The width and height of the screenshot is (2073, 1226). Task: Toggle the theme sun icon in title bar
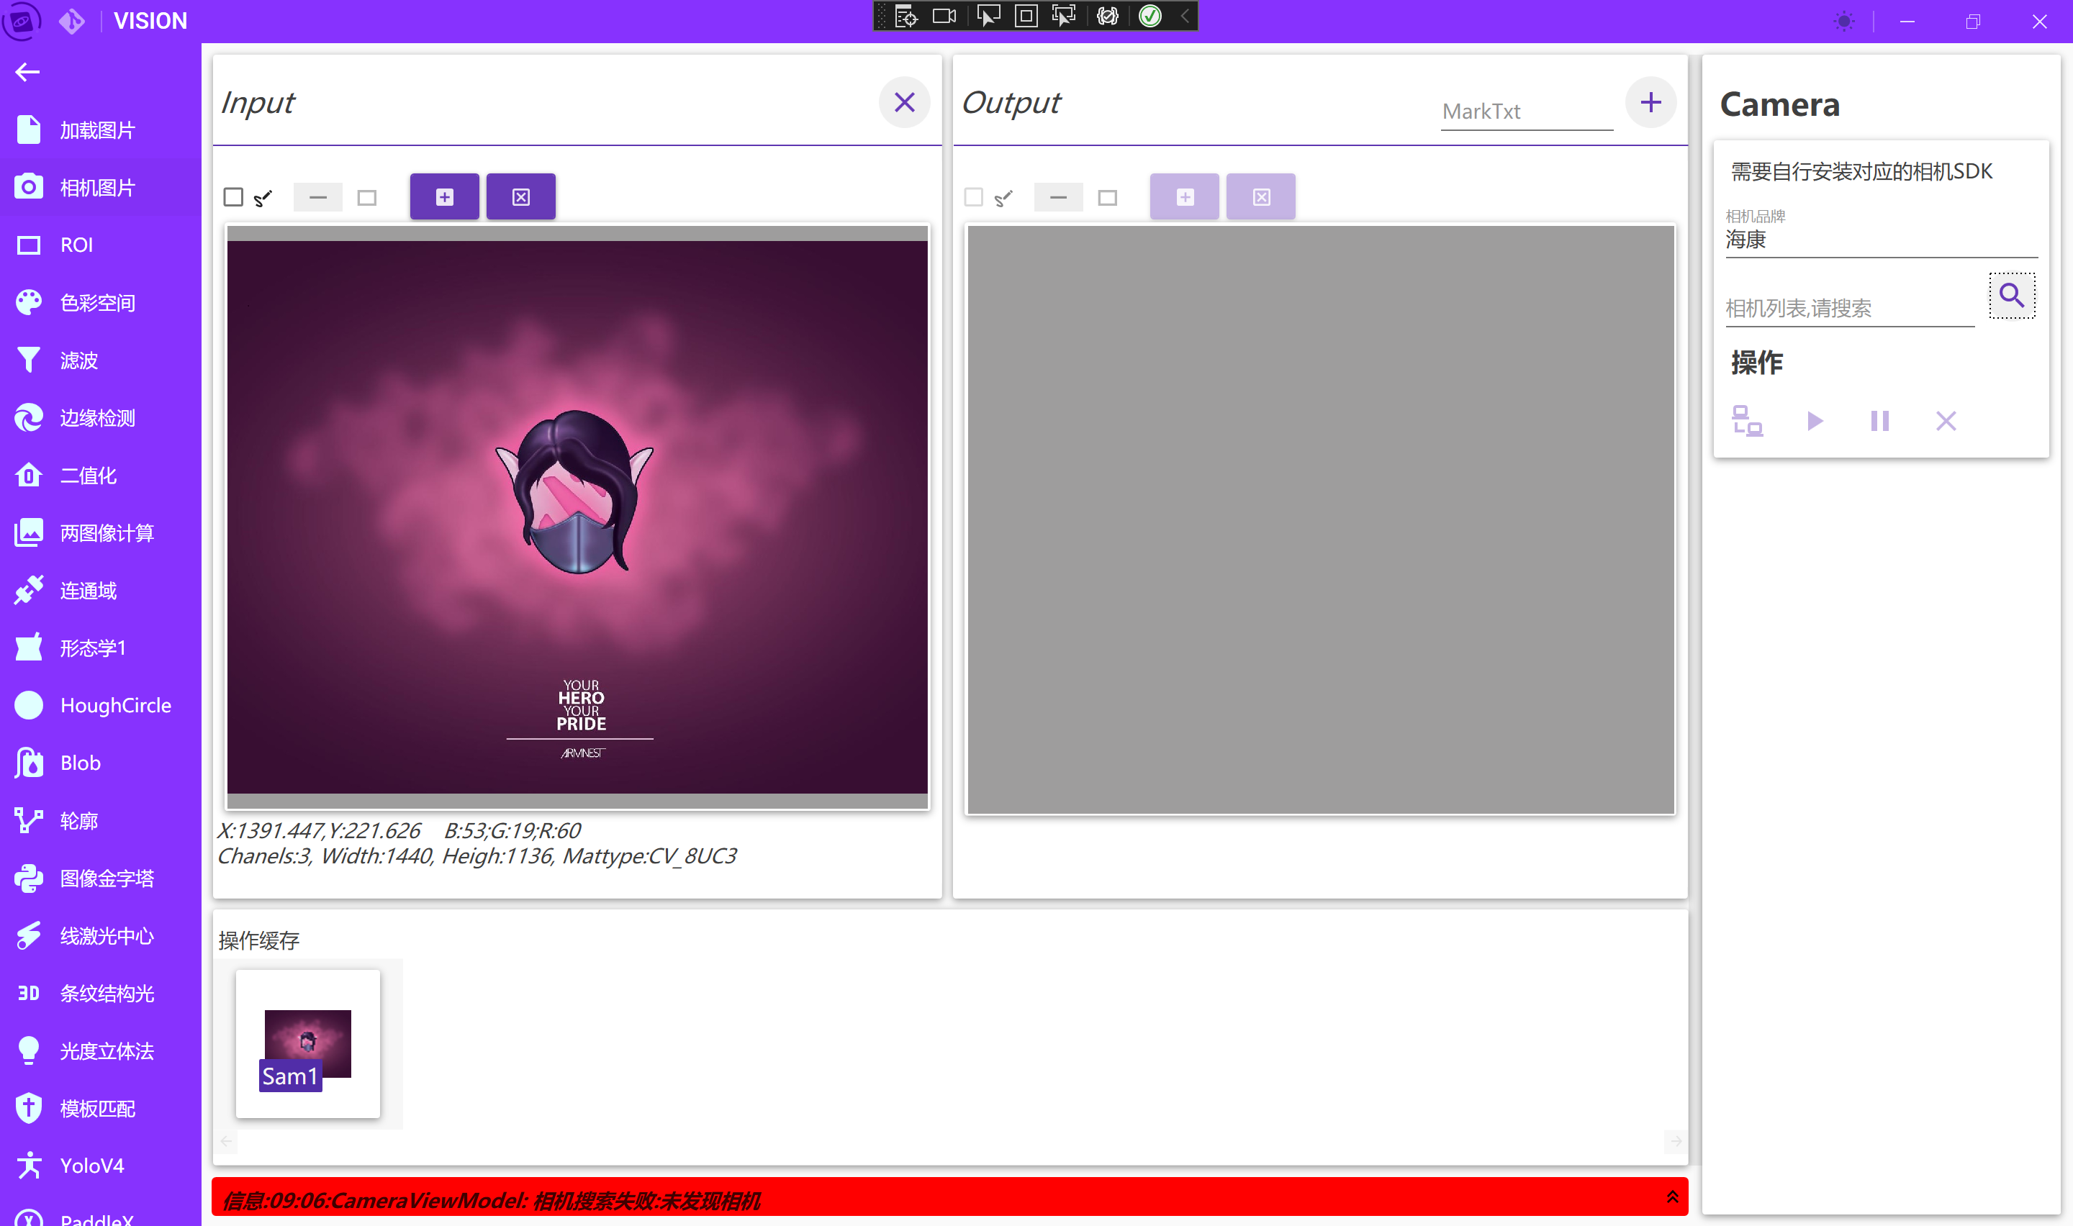1843,22
